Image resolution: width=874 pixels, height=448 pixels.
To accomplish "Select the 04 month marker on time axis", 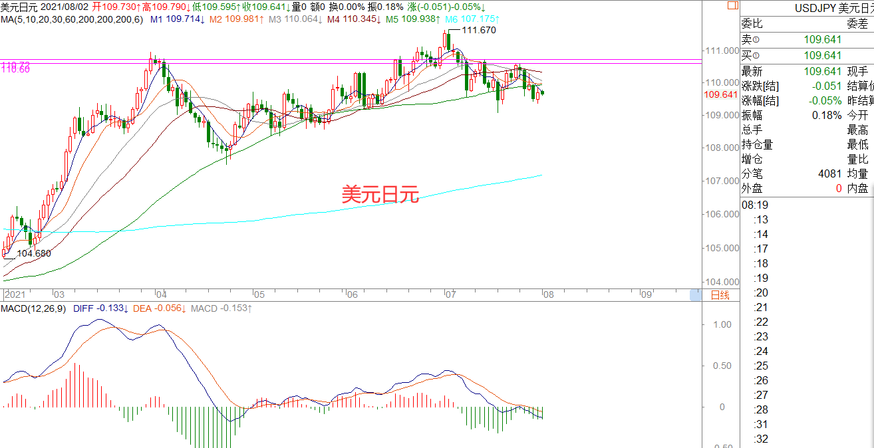I will tap(161, 294).
